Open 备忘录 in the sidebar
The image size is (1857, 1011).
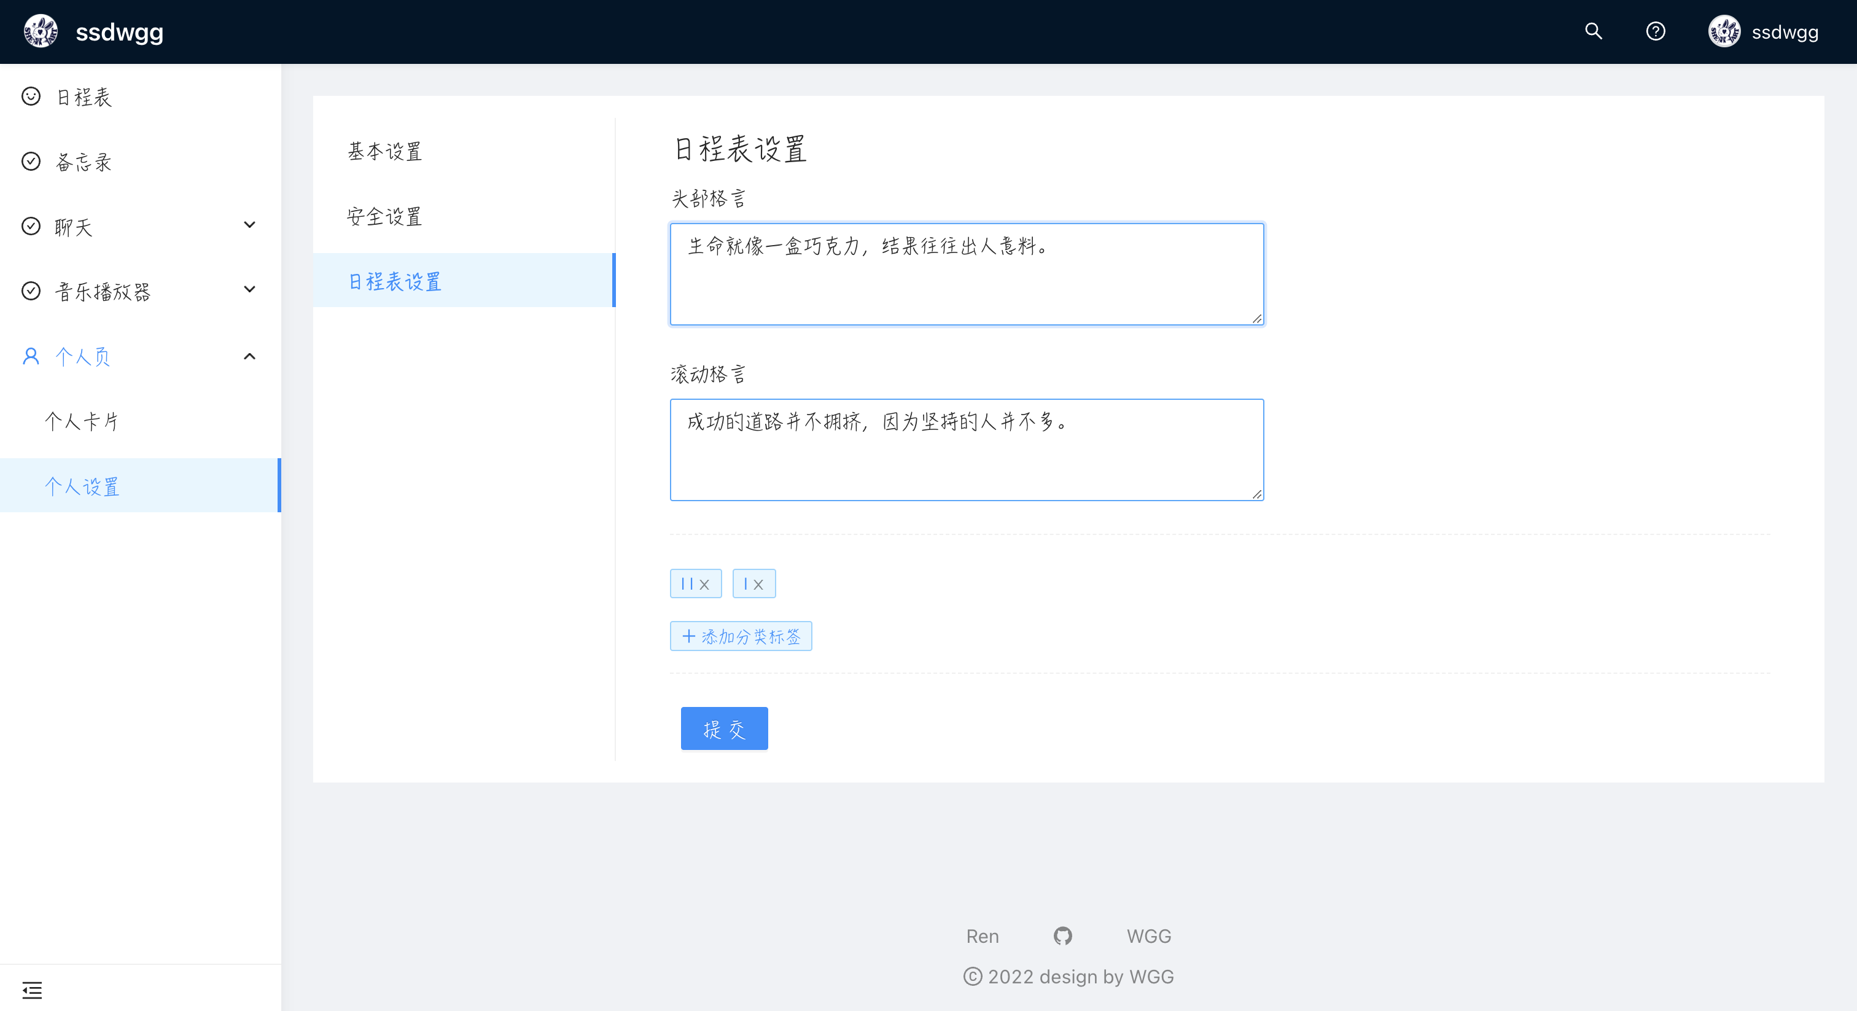click(84, 162)
